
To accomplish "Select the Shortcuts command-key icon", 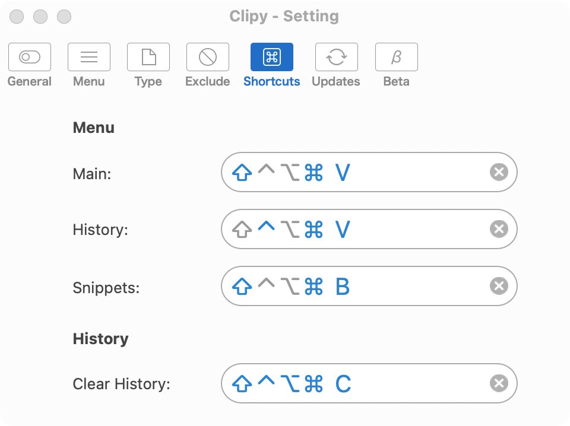I will point(272,57).
